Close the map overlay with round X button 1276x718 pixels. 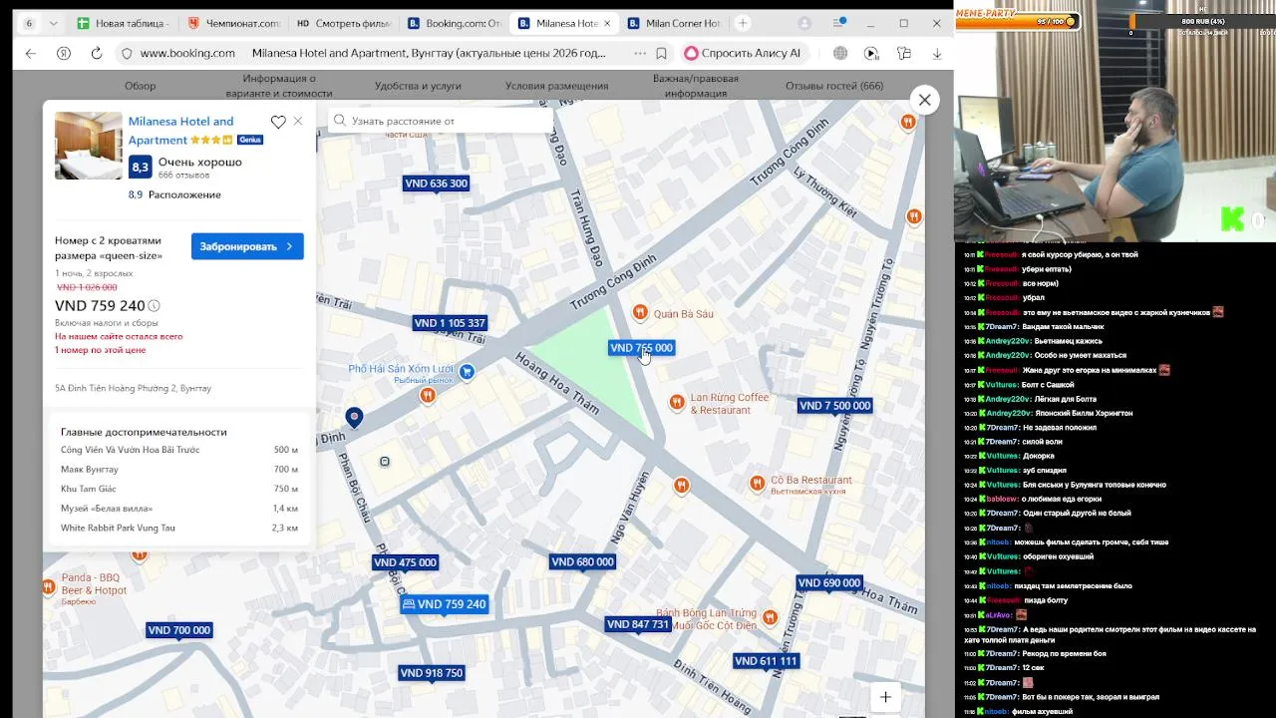click(924, 100)
